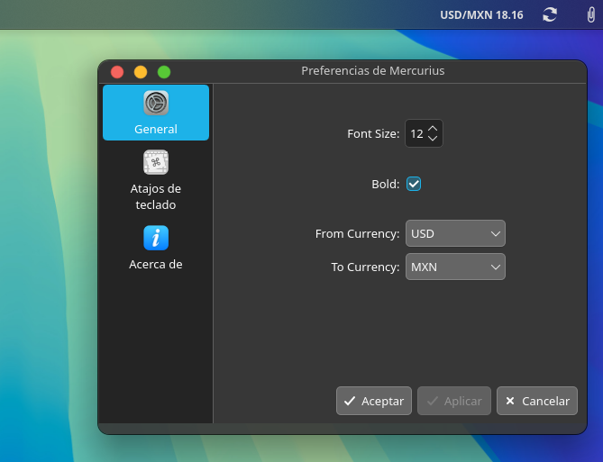Click the Aplicar button
This screenshot has width=603, height=462.
[x=454, y=401]
